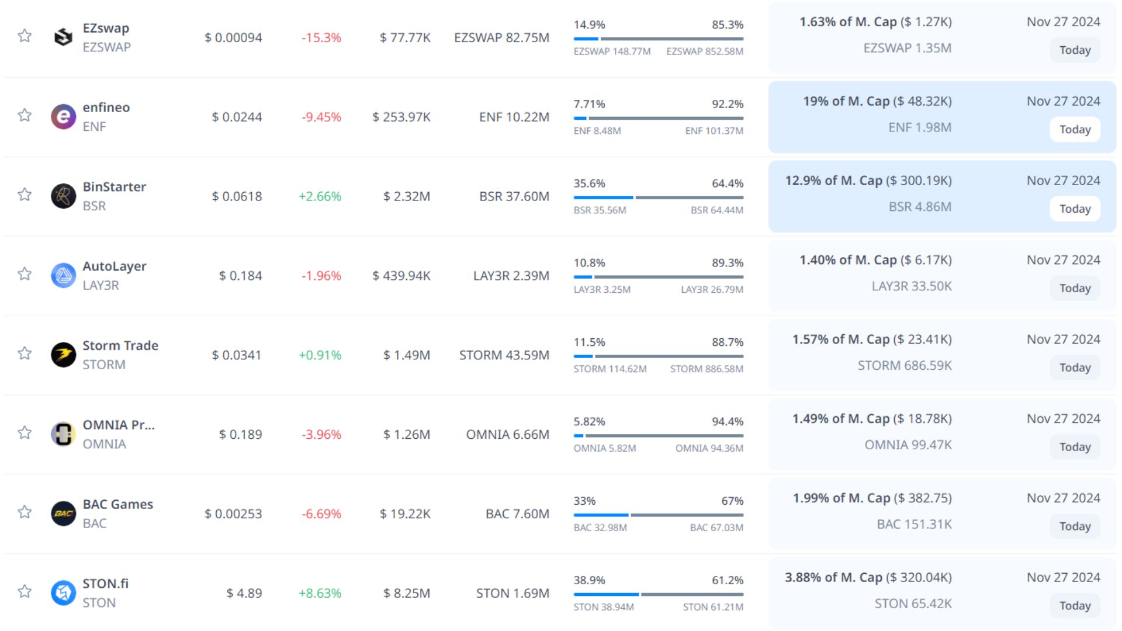This screenshot has height=631, width=1122.
Task: Toggle the star next to BinStarter
Action: [25, 195]
